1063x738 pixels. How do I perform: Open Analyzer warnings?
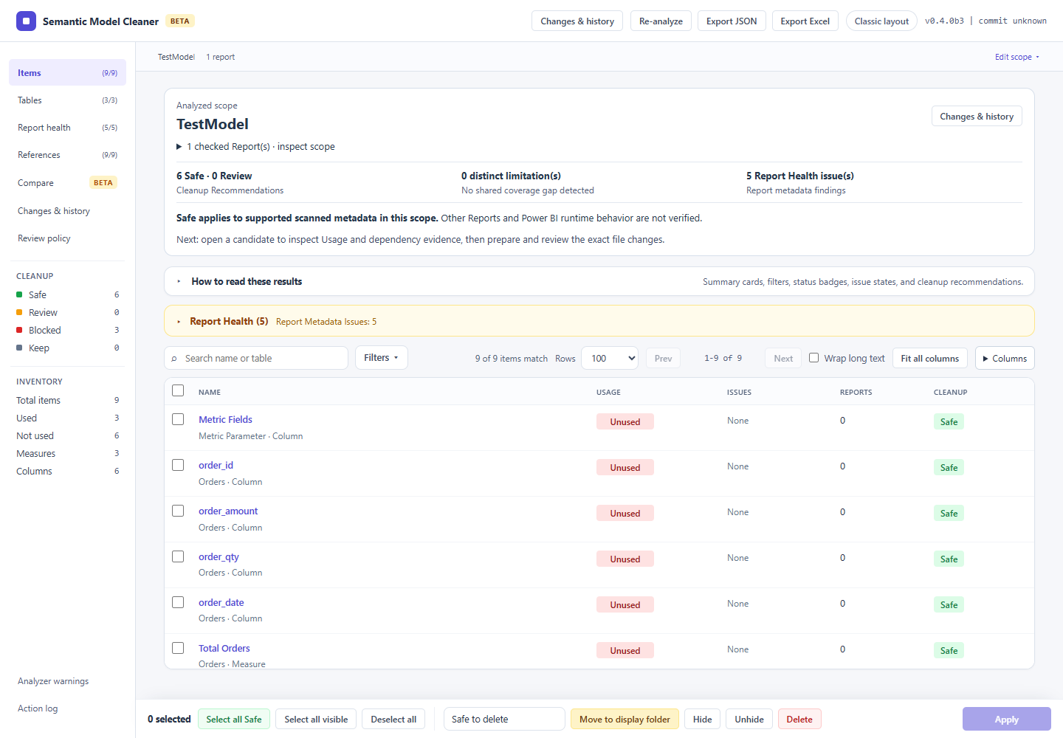pyautogui.click(x=53, y=681)
